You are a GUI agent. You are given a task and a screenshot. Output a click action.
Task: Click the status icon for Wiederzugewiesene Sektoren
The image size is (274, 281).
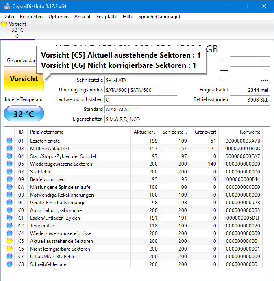[9, 164]
